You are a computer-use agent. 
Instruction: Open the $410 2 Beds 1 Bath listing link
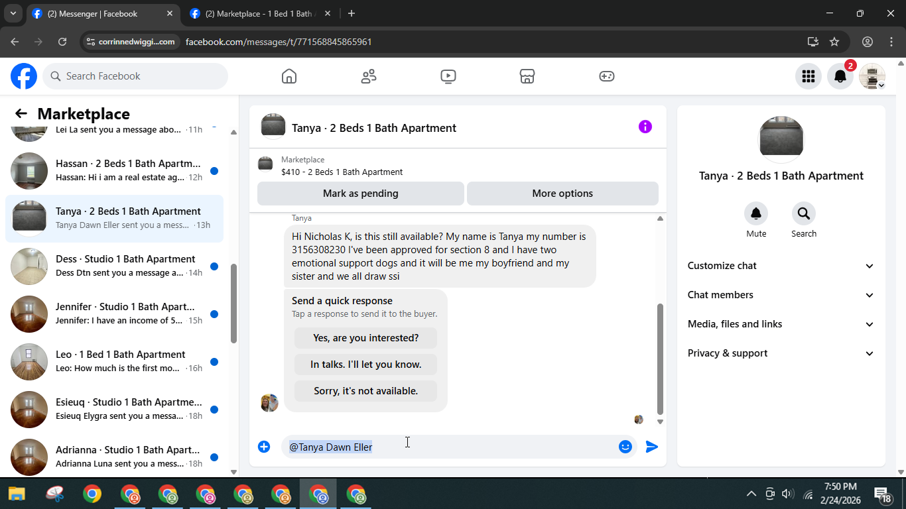click(x=342, y=172)
